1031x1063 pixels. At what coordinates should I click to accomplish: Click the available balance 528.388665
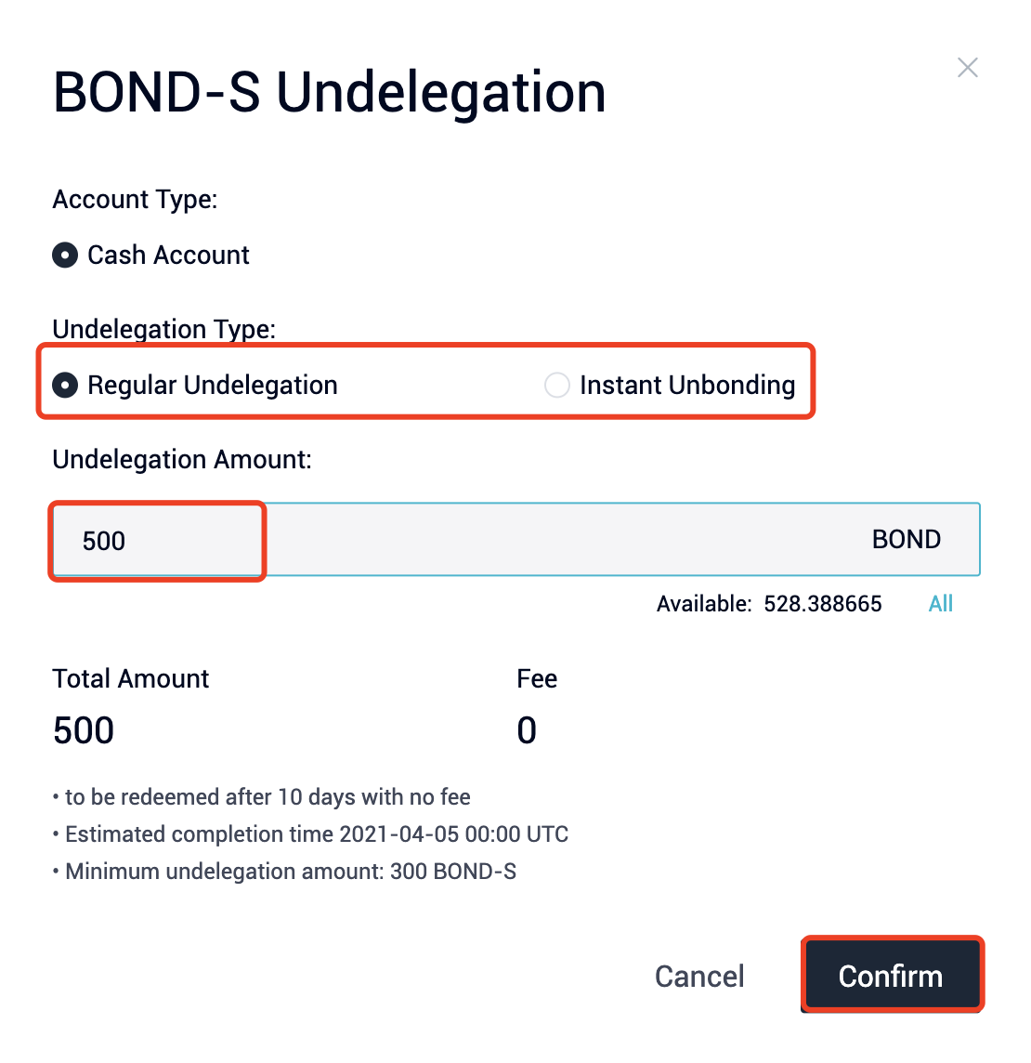pyautogui.click(x=822, y=604)
